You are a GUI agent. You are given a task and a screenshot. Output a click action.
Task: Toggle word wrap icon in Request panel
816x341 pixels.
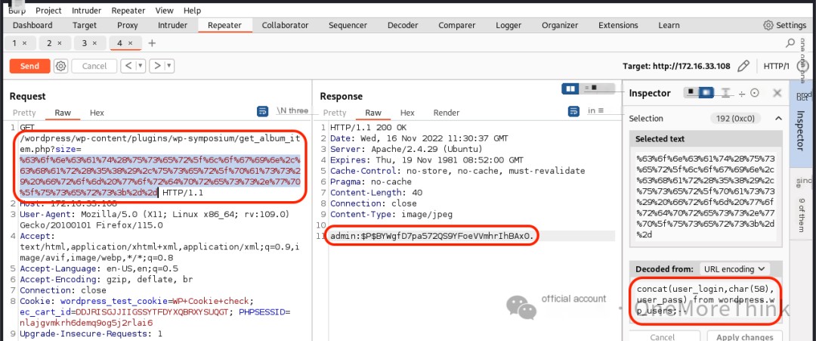pos(263,111)
